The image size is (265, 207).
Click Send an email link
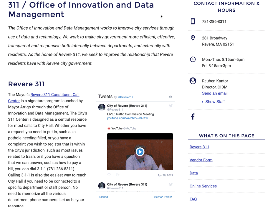pos(215,93)
